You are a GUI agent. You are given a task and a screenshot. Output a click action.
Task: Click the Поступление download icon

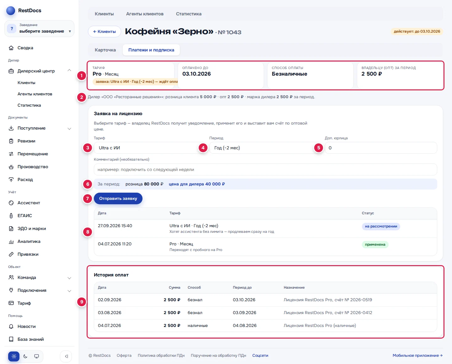point(11,128)
